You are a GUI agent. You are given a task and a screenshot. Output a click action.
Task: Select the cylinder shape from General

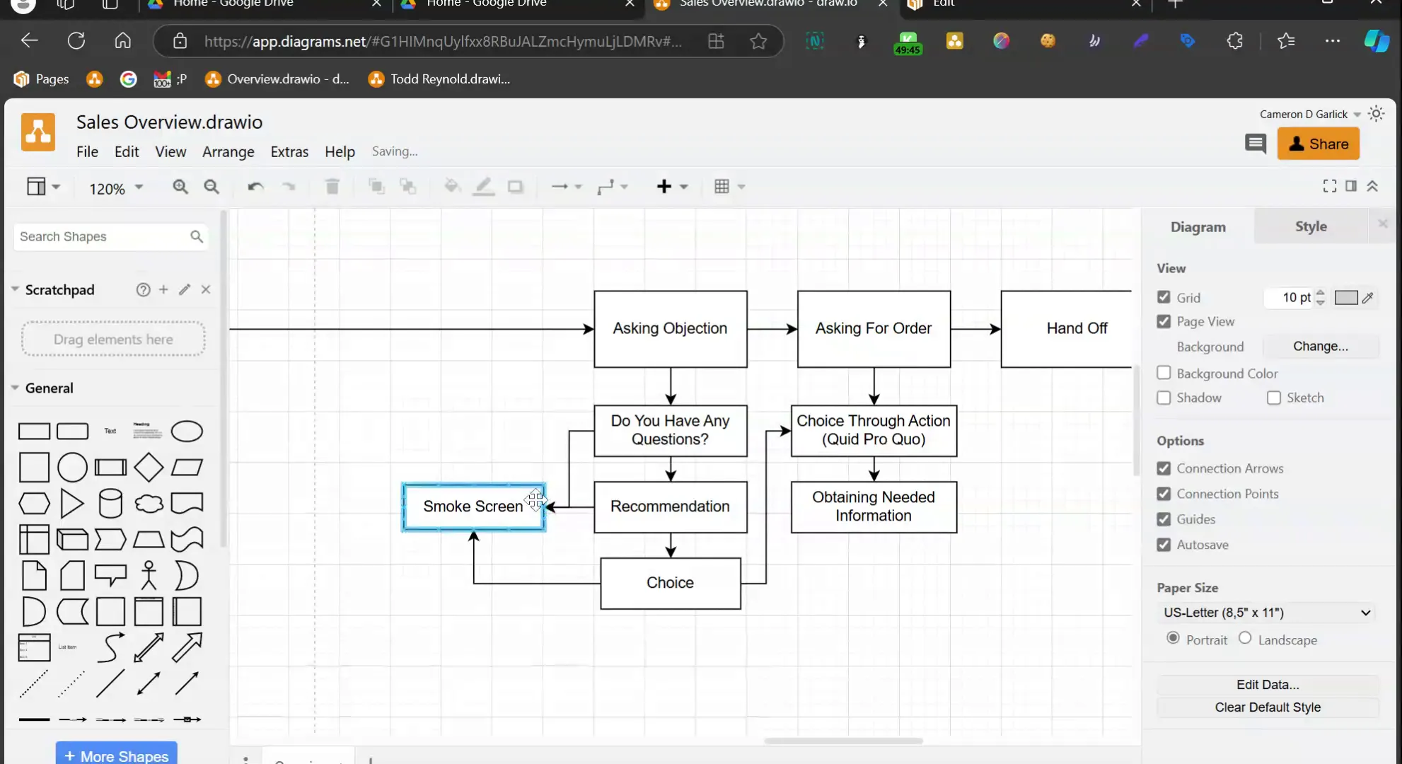coord(110,504)
